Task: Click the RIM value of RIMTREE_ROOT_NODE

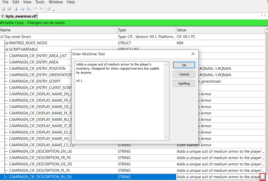Action: [x=180, y=43]
